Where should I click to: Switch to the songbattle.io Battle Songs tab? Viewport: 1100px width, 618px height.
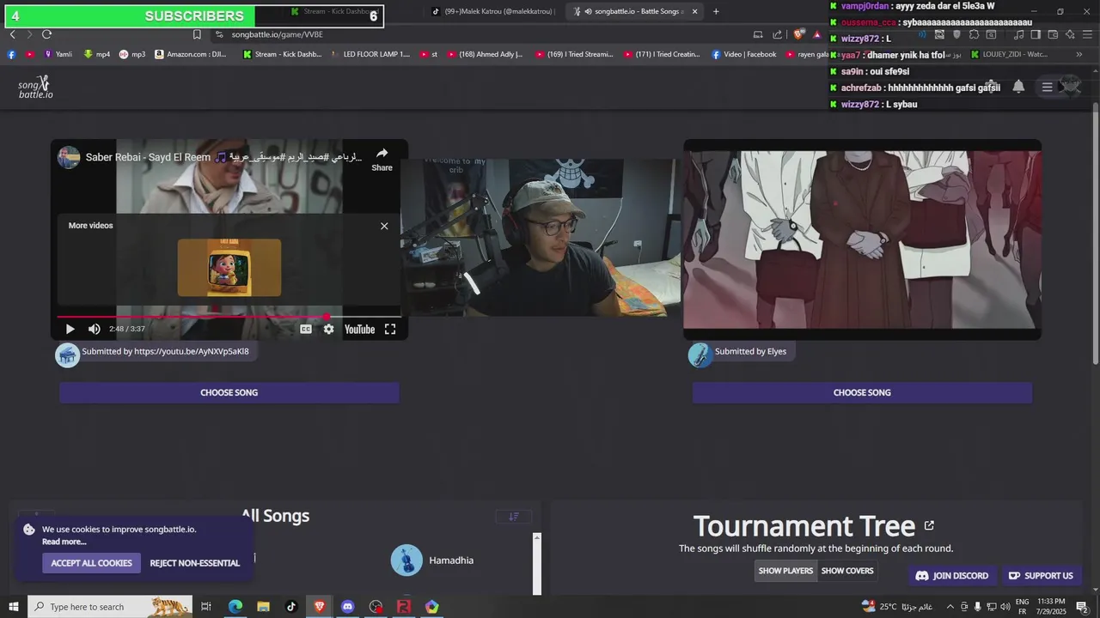click(x=634, y=11)
